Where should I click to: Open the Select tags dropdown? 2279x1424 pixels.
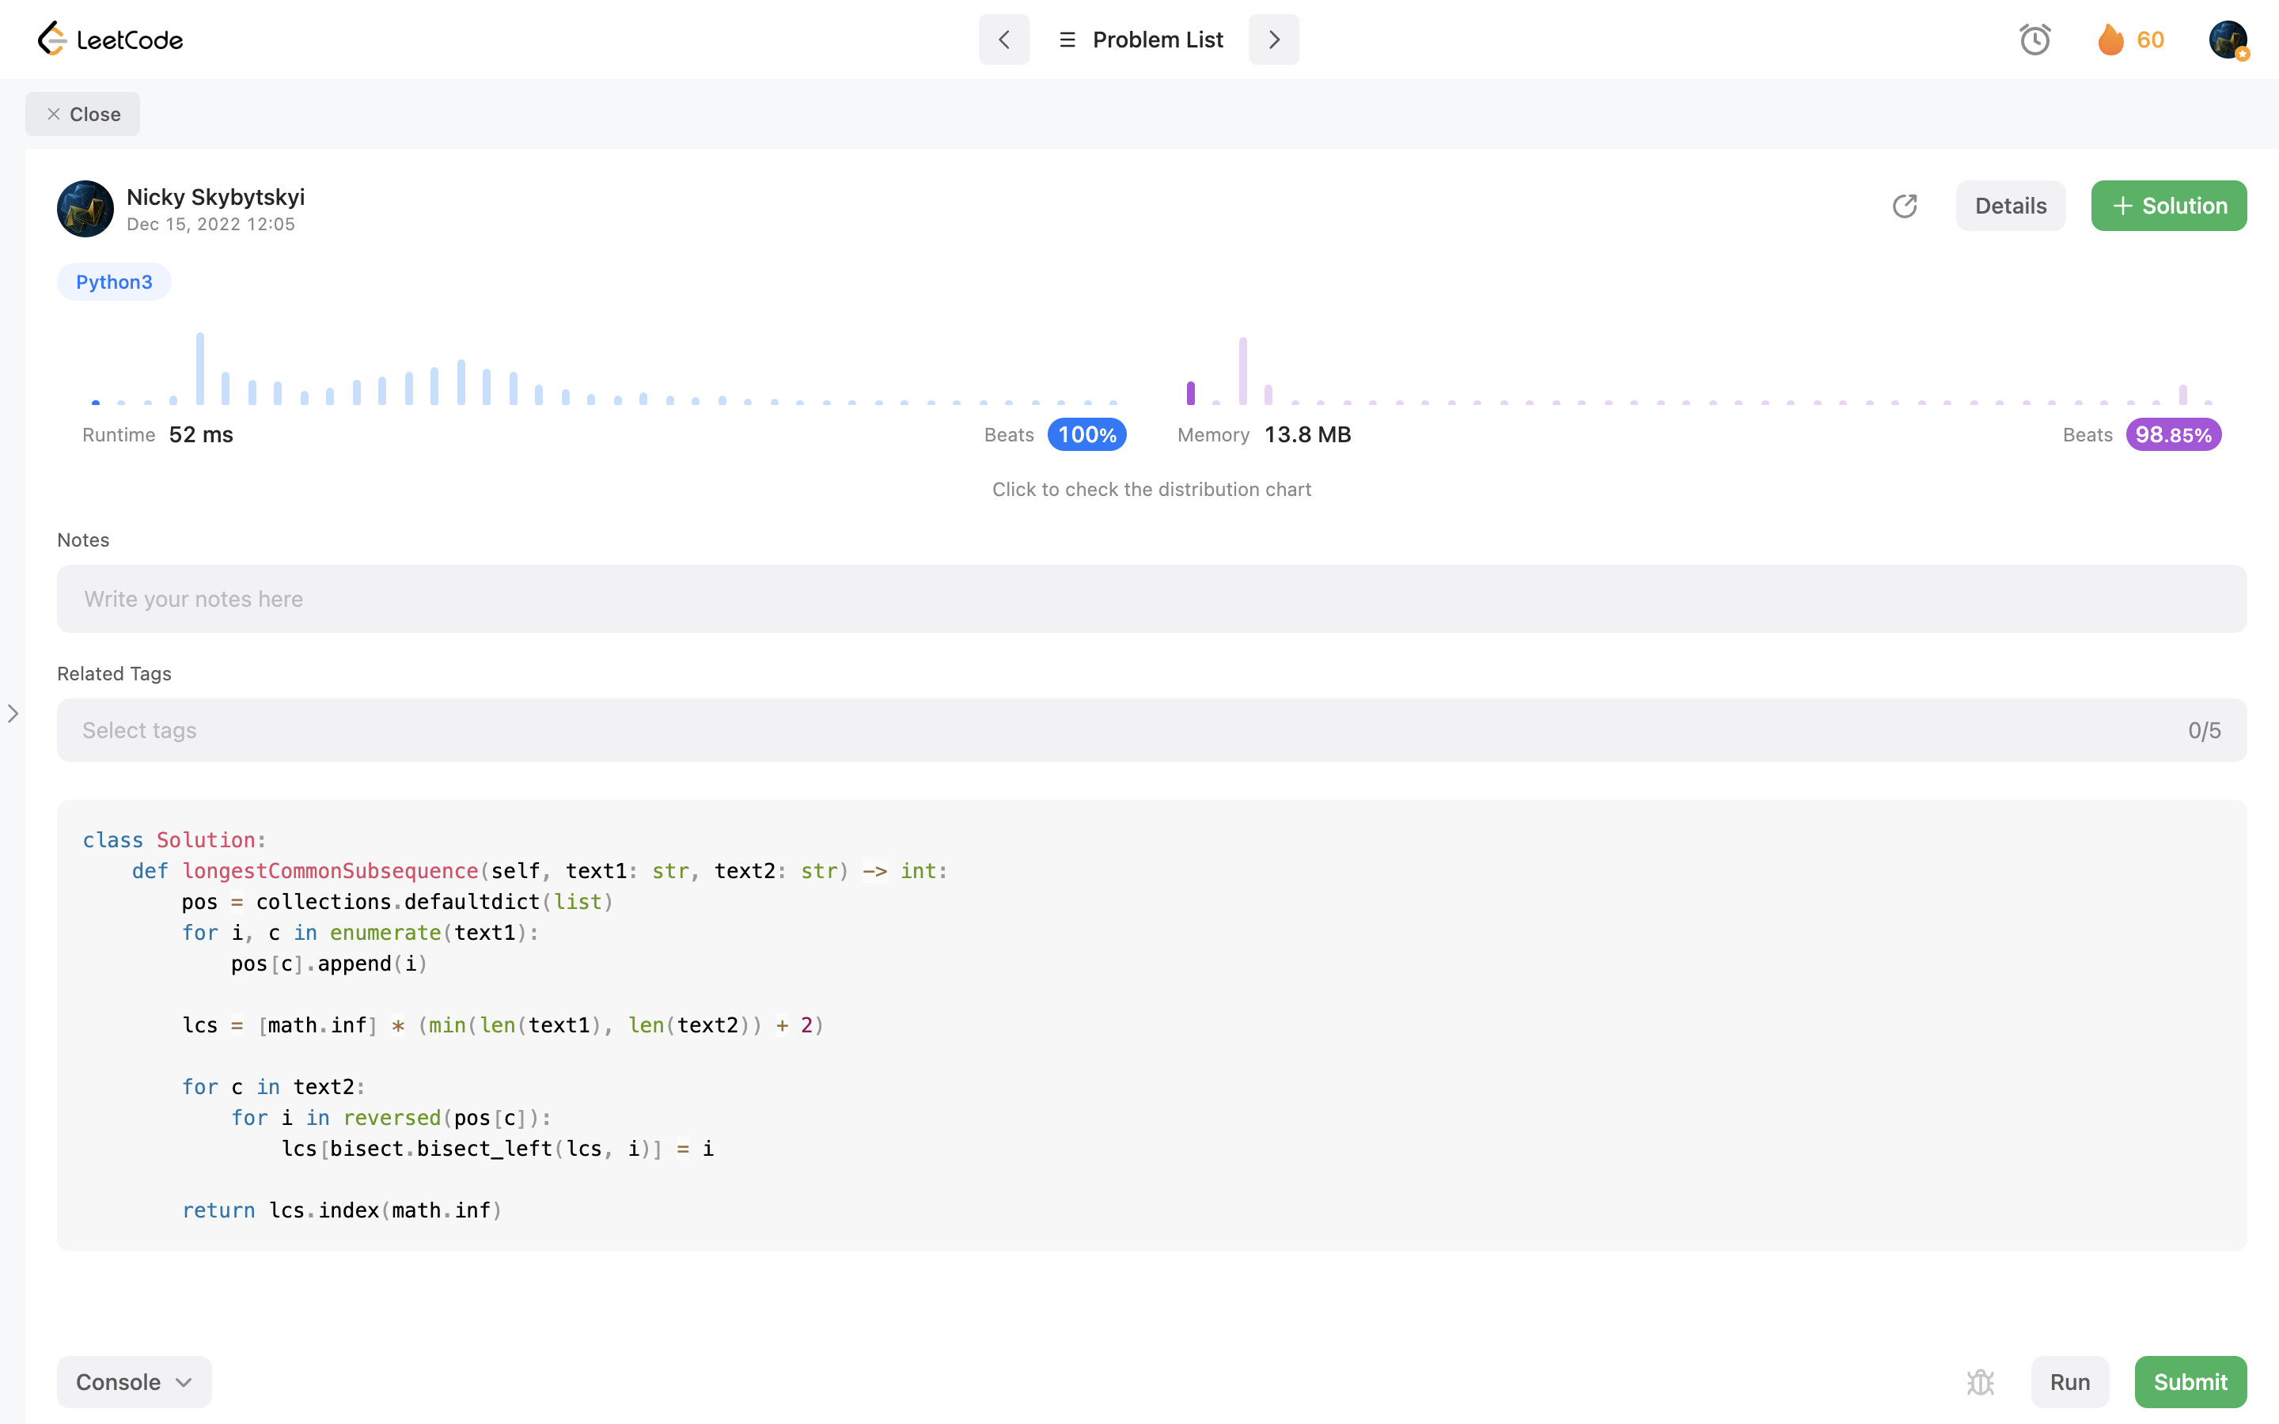tap(1151, 730)
